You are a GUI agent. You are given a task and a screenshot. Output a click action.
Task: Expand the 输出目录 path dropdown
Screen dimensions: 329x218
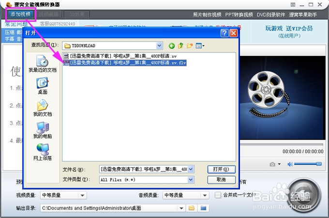pos(181,208)
